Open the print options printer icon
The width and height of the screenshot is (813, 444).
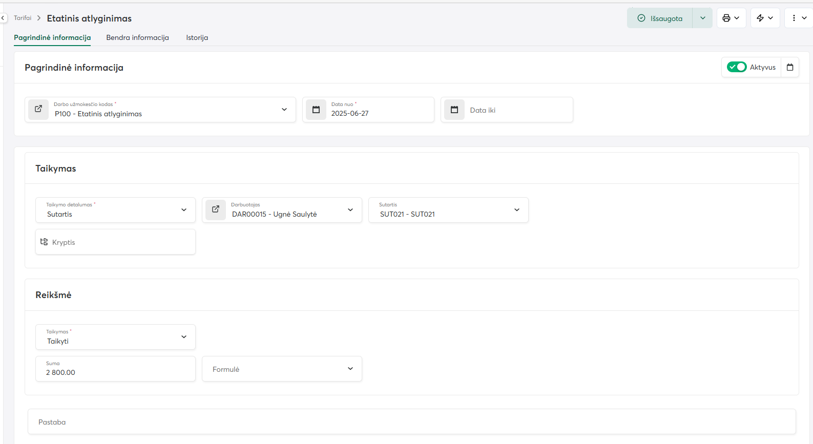726,18
